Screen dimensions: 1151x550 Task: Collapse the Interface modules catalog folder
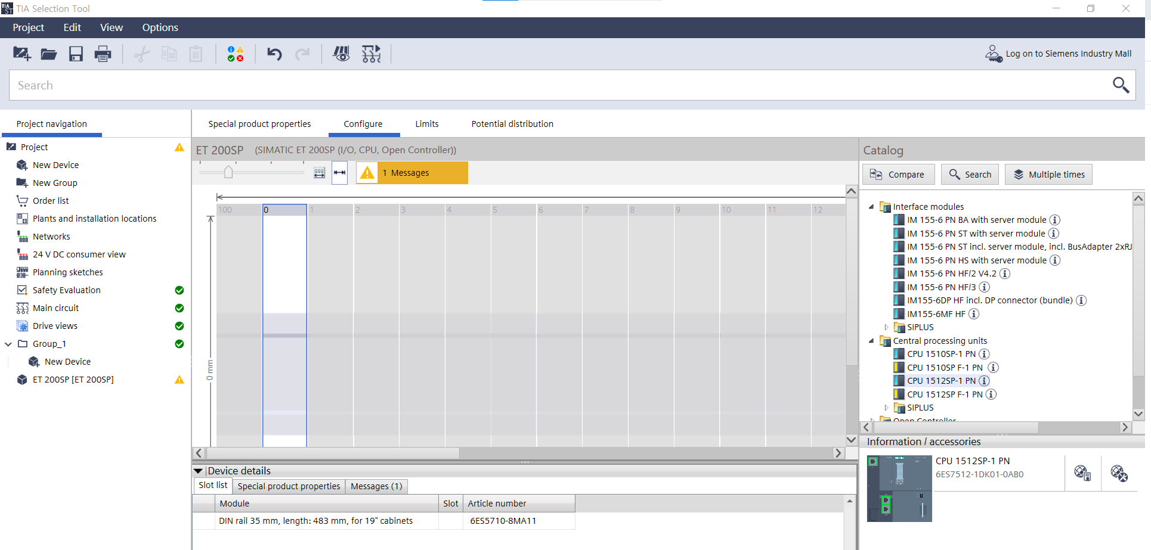pyautogui.click(x=871, y=207)
